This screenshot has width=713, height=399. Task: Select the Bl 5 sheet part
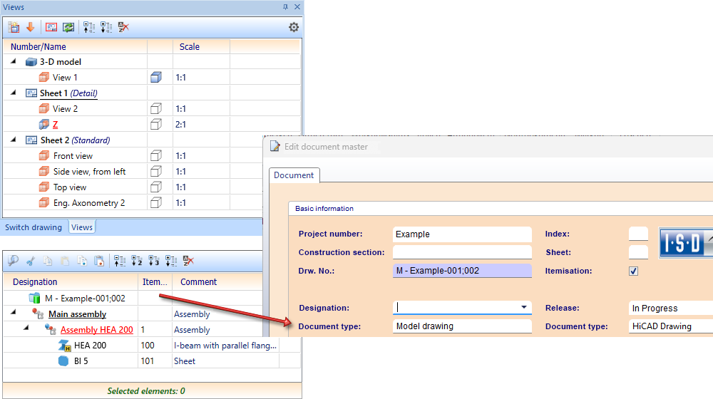[81, 361]
